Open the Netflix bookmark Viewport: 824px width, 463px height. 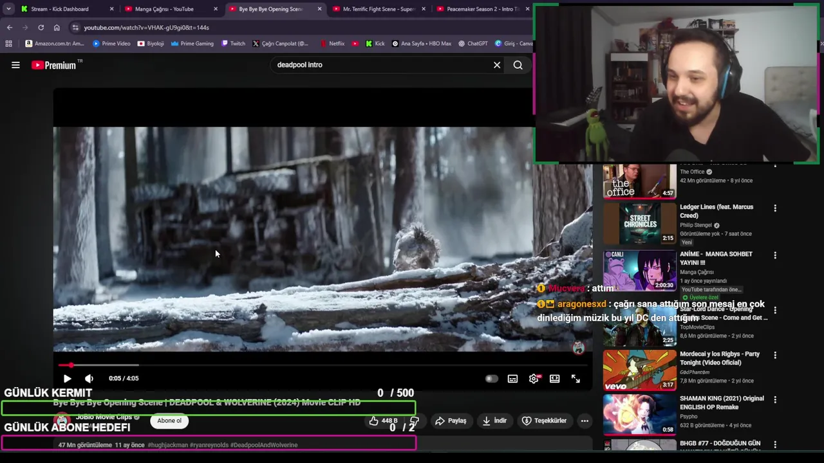pos(332,44)
